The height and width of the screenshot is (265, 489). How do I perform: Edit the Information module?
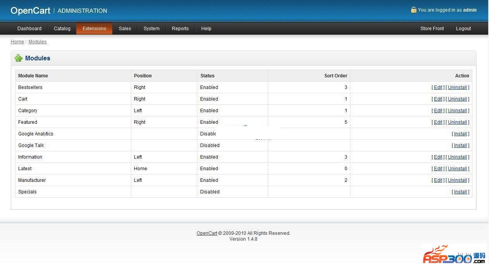438,157
